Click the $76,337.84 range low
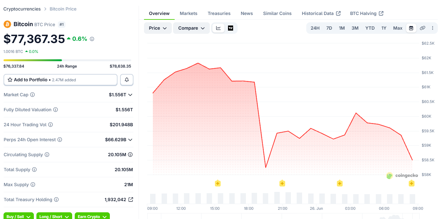The height and width of the screenshot is (219, 441). pos(14,66)
